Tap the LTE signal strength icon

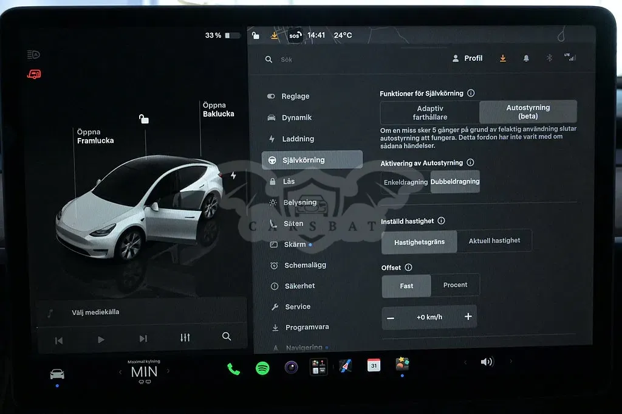570,57
